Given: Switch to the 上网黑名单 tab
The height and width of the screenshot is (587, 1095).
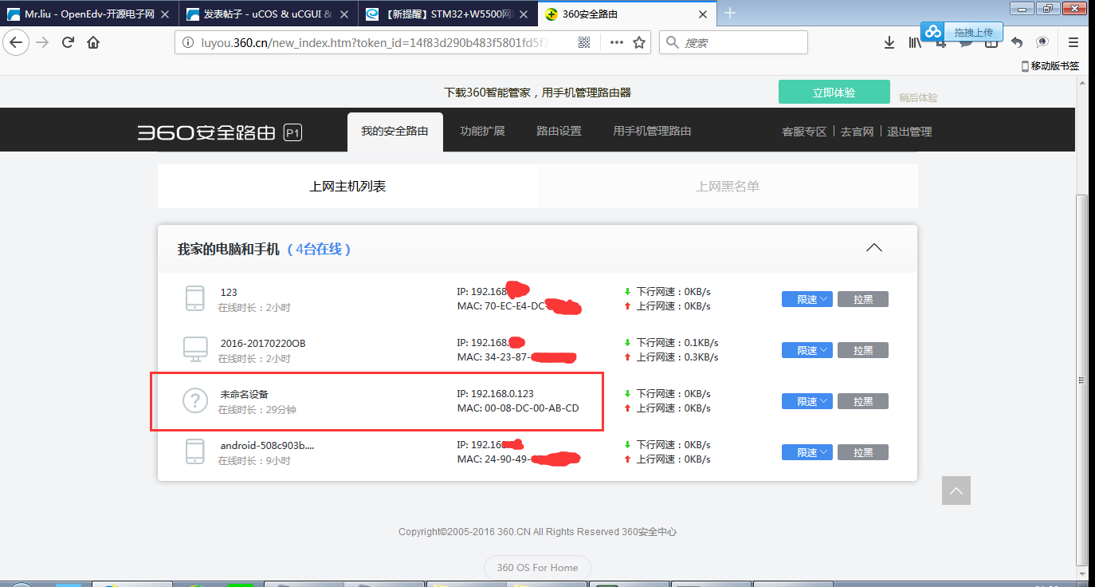Looking at the screenshot, I should (728, 186).
